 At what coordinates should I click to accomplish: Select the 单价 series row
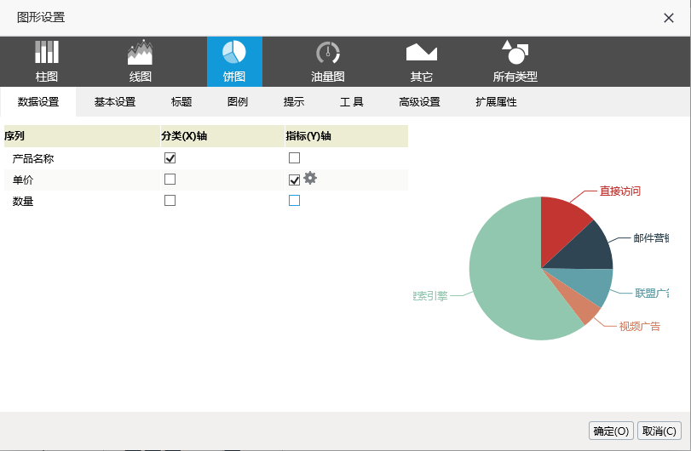(206, 180)
